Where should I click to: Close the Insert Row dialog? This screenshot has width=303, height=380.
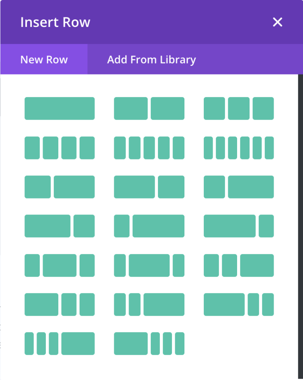278,22
